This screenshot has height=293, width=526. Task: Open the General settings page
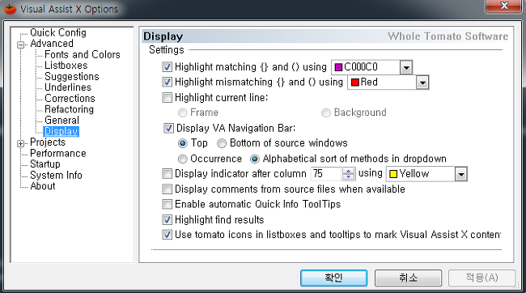click(x=62, y=120)
